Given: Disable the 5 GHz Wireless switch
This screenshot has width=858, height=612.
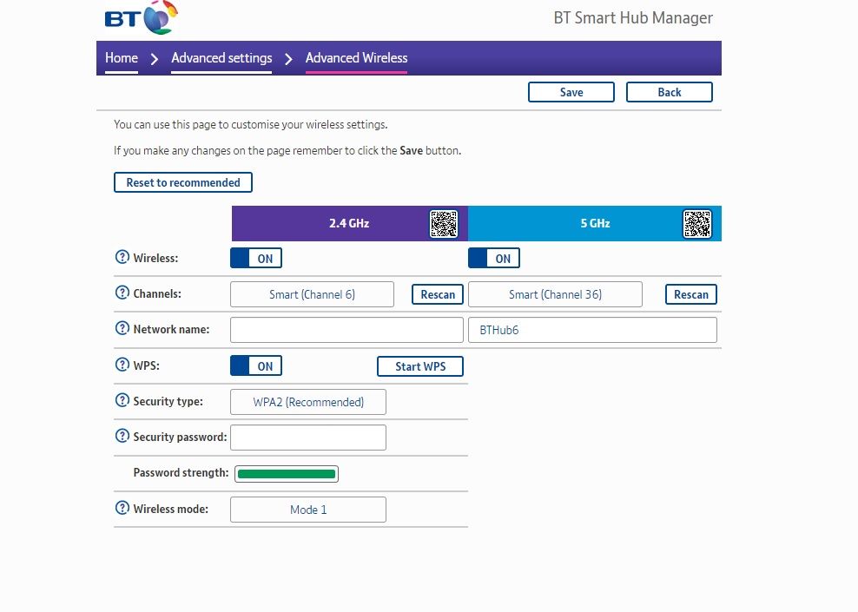Looking at the screenshot, I should (x=494, y=258).
